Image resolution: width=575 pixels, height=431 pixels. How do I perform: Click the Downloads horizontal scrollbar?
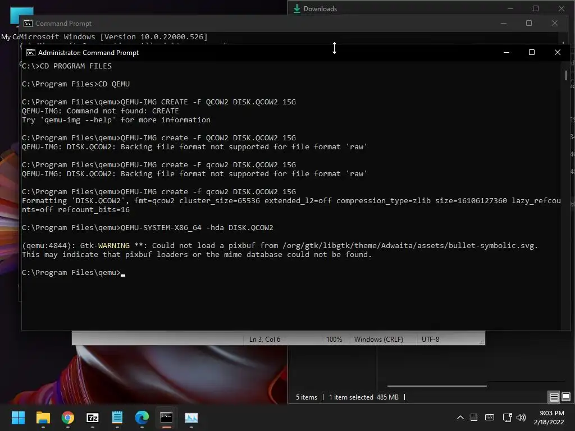tap(437, 386)
